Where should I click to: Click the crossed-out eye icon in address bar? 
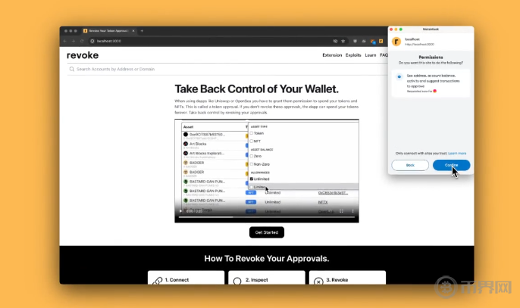tap(335, 41)
